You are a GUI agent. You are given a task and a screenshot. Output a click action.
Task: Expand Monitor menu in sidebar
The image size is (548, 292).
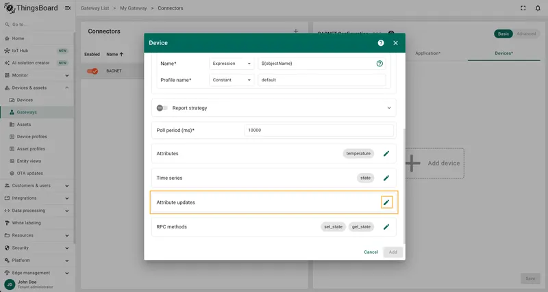66,75
